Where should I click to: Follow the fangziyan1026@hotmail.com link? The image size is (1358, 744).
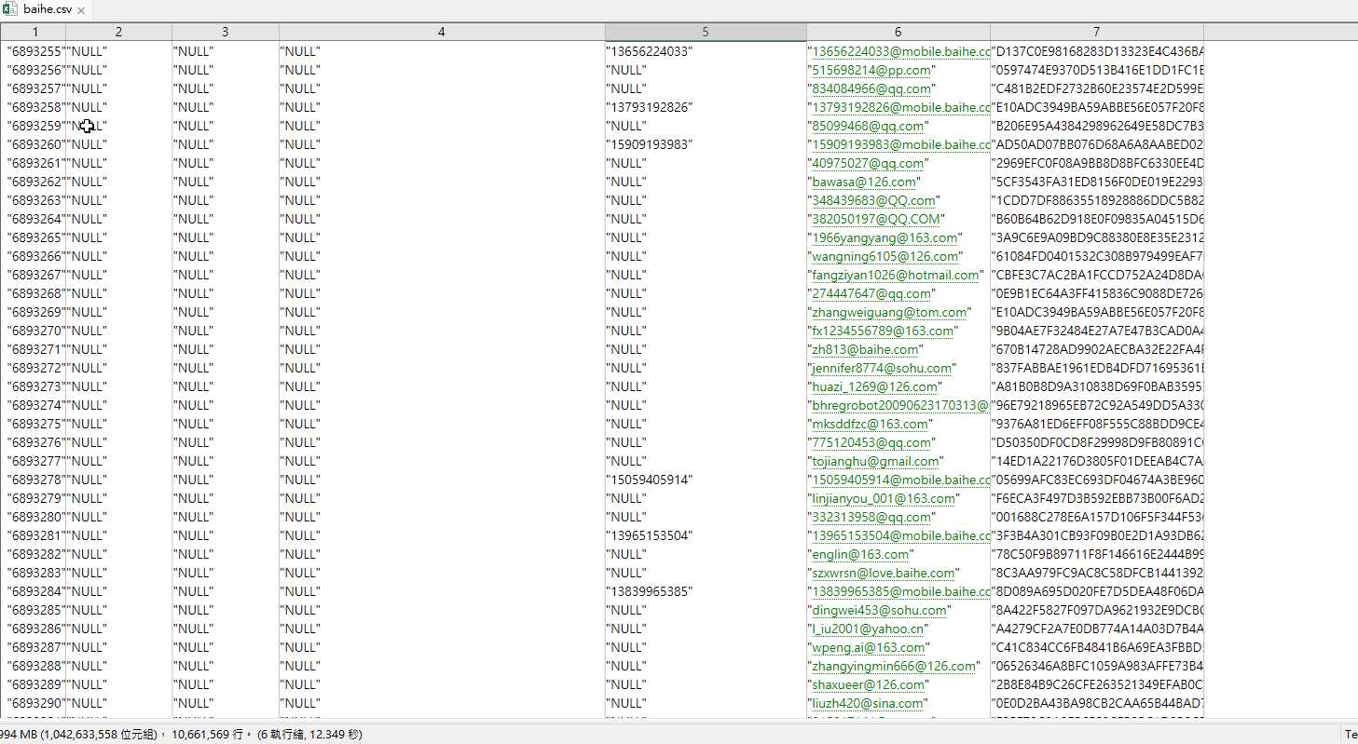click(x=896, y=276)
